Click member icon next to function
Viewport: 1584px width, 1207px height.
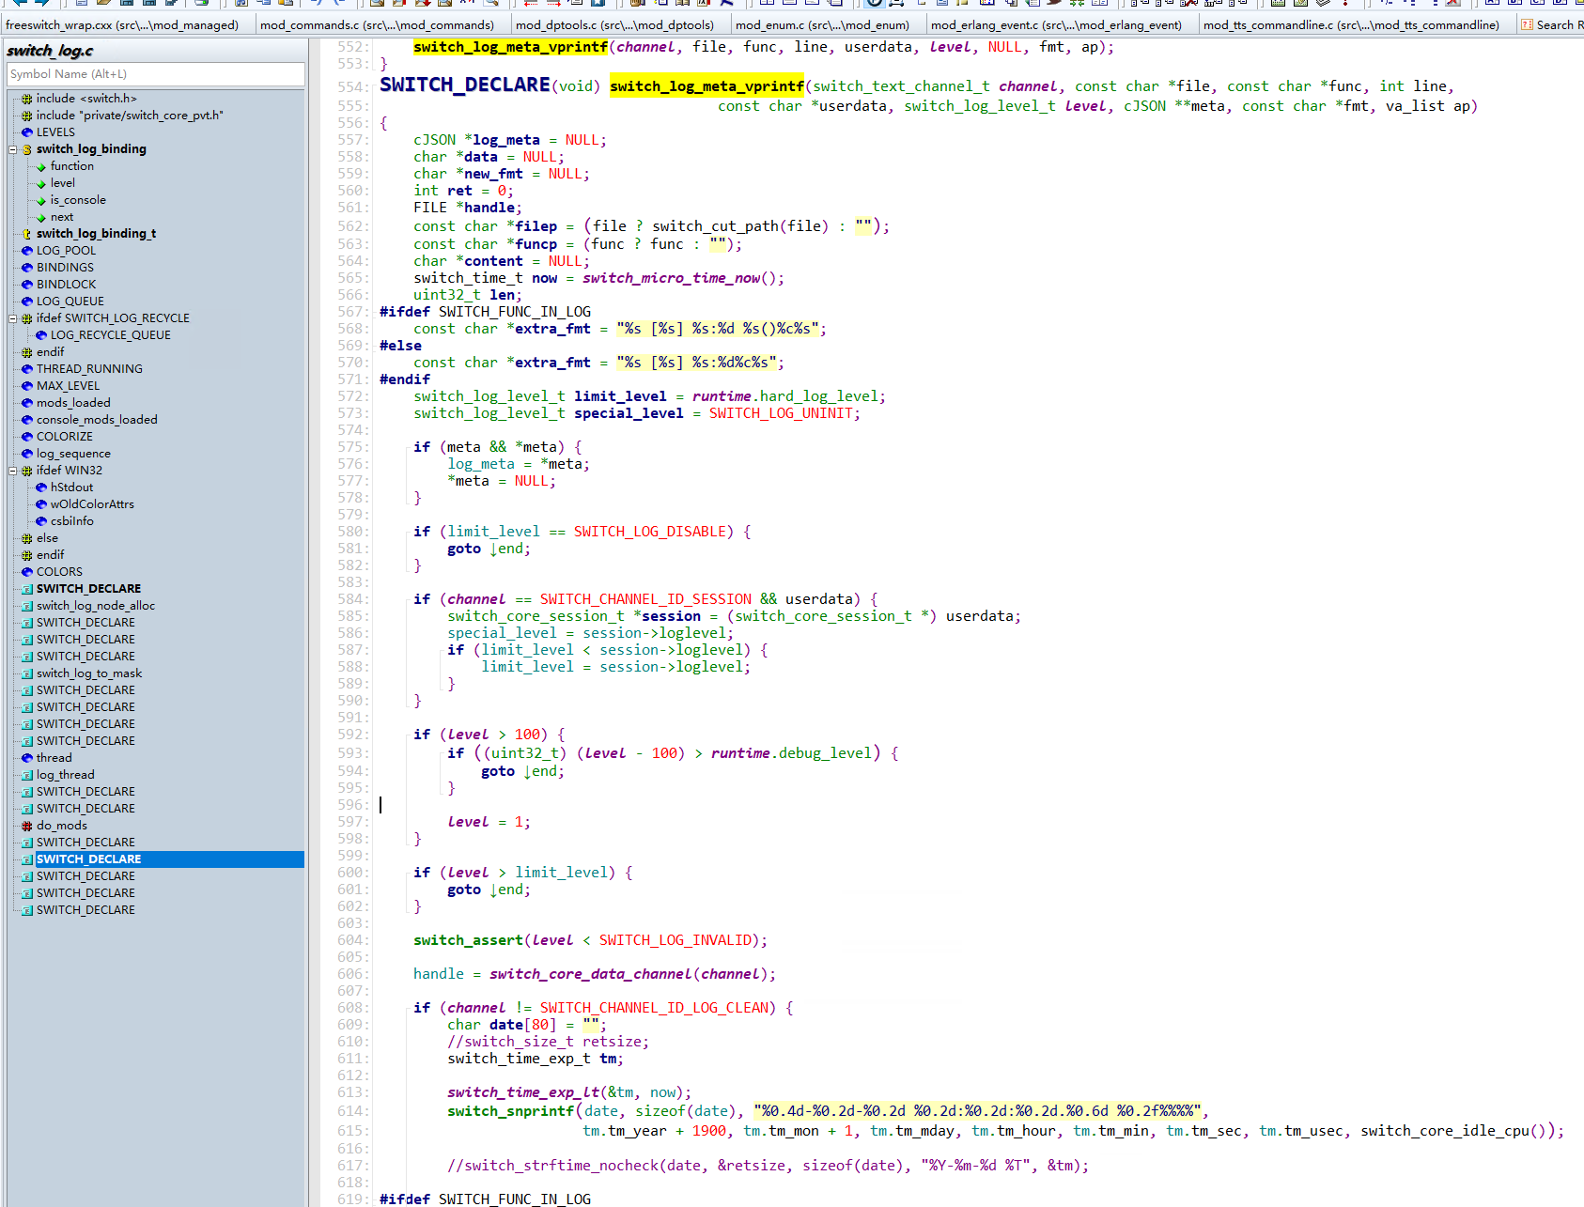[x=41, y=166]
